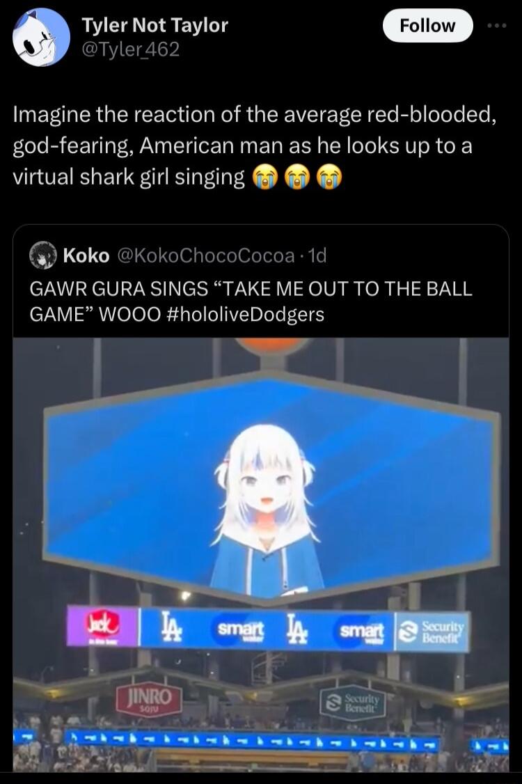Open the @KokoChocoCocoa handle

click(x=206, y=256)
